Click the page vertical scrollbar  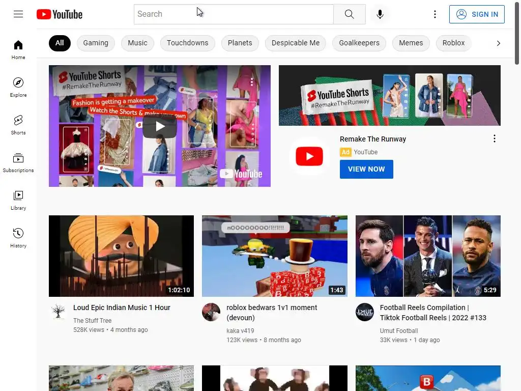[517, 33]
